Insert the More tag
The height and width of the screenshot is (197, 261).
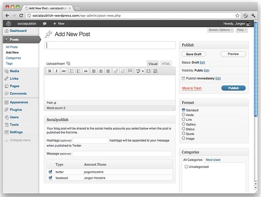coord(130,71)
